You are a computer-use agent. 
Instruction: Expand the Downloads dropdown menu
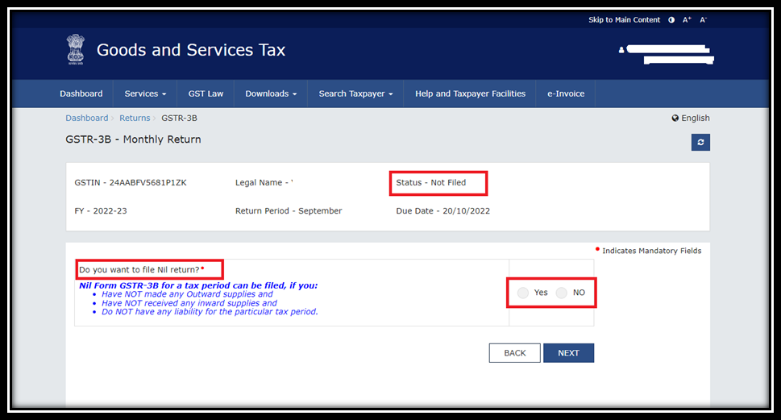(x=271, y=94)
